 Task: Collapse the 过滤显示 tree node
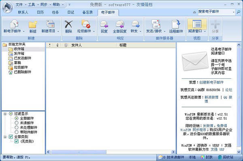(5, 114)
